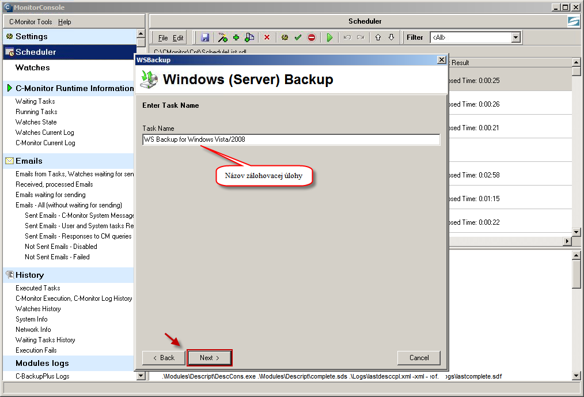View Received, processed Emails
The height and width of the screenshot is (397, 584).
coord(54,184)
